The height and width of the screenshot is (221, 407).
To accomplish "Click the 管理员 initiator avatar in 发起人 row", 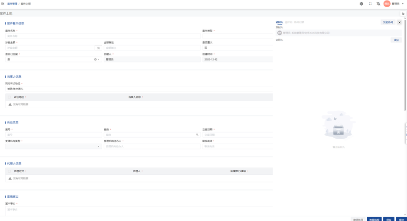I will tap(279, 33).
